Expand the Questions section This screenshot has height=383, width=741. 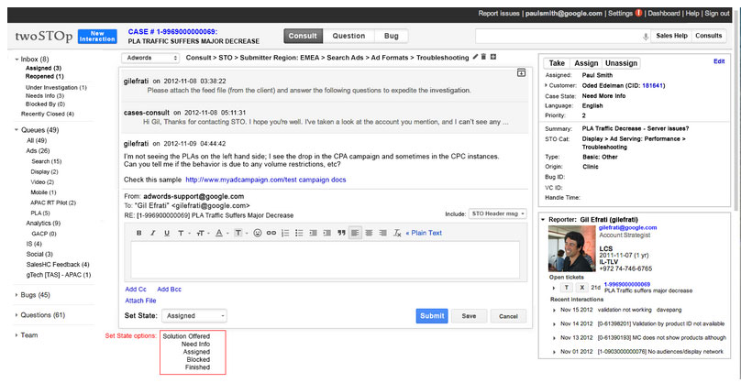click(17, 315)
